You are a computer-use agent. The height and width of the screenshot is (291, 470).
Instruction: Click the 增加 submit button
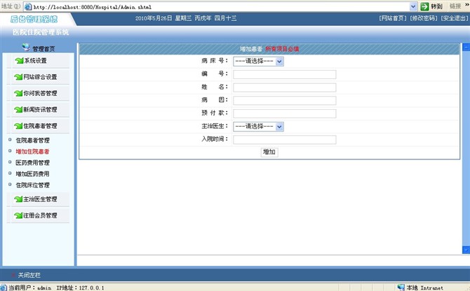coord(269,152)
